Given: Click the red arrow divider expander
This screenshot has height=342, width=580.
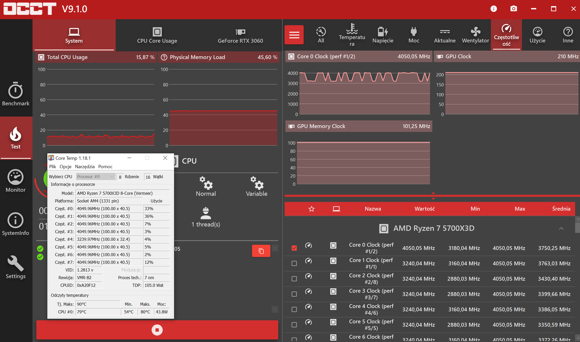Looking at the screenshot, I should [433, 196].
